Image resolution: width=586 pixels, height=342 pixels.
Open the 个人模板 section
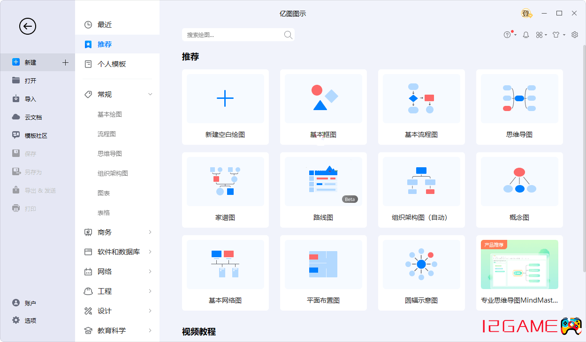112,64
